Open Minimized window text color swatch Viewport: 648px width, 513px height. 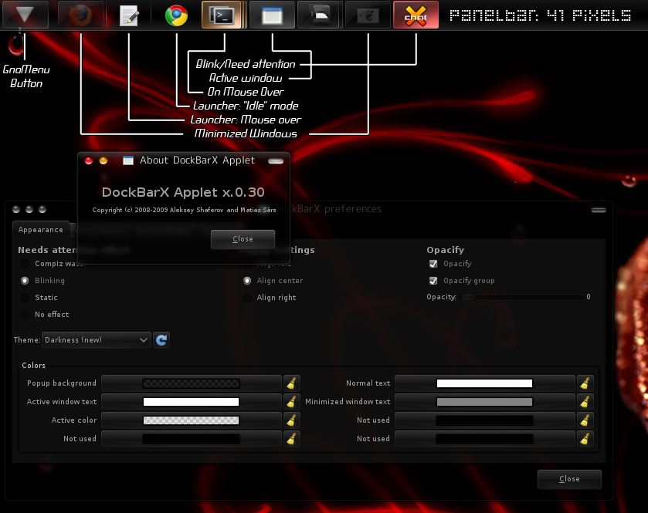[485, 402]
